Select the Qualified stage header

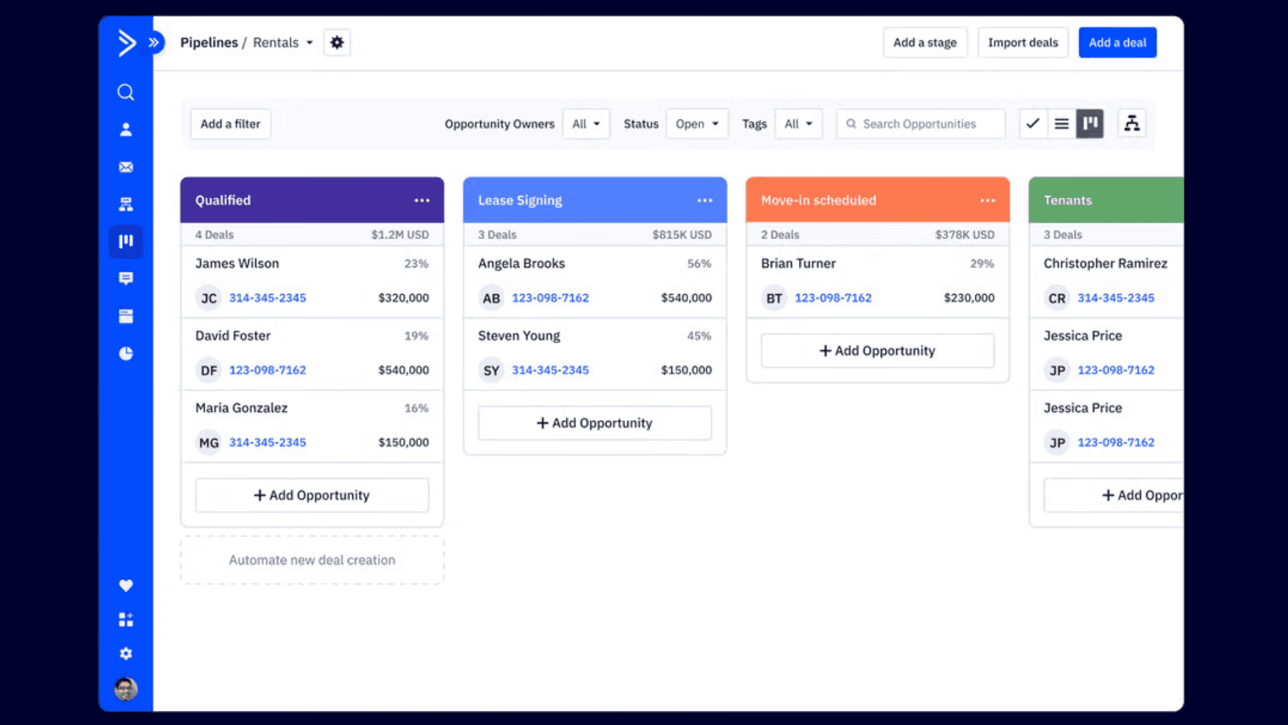click(312, 200)
